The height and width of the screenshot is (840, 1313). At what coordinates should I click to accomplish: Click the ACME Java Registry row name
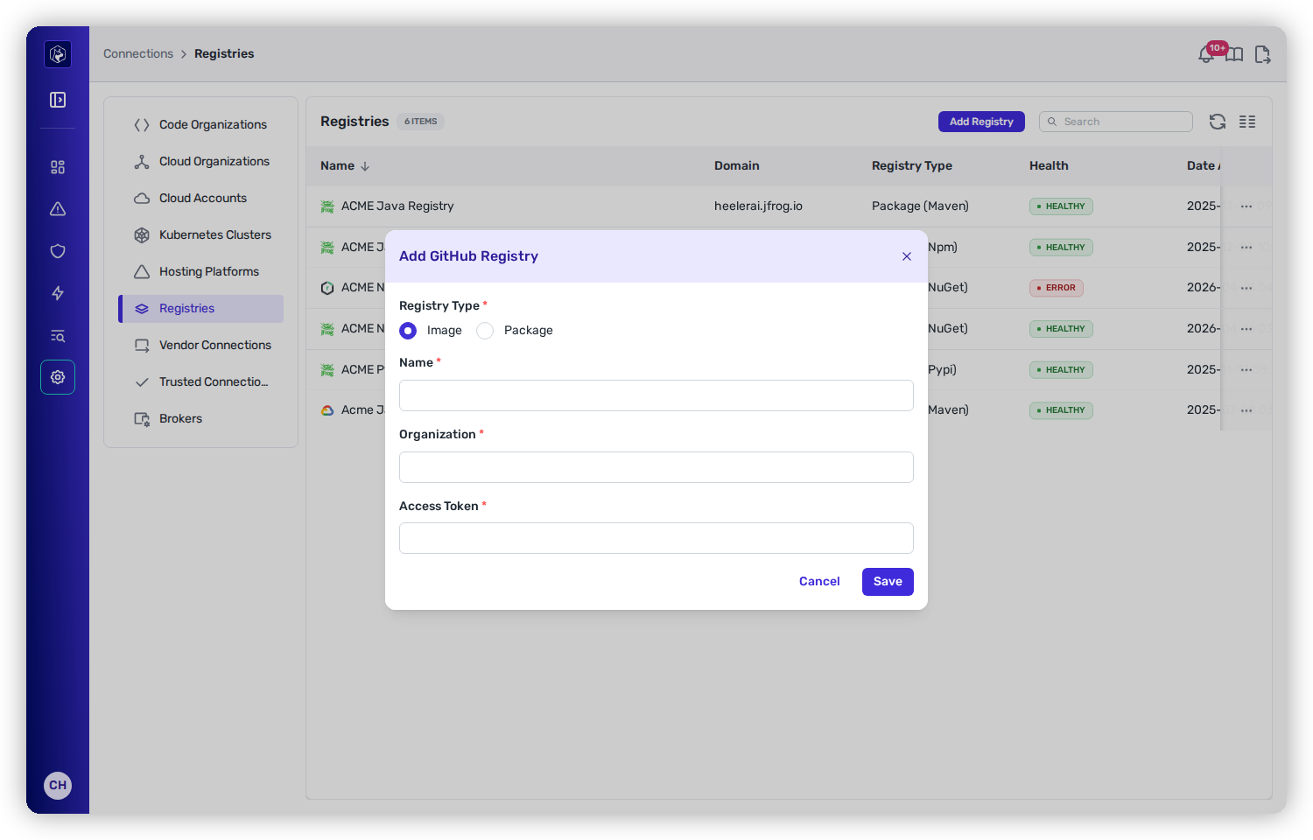[x=397, y=206]
